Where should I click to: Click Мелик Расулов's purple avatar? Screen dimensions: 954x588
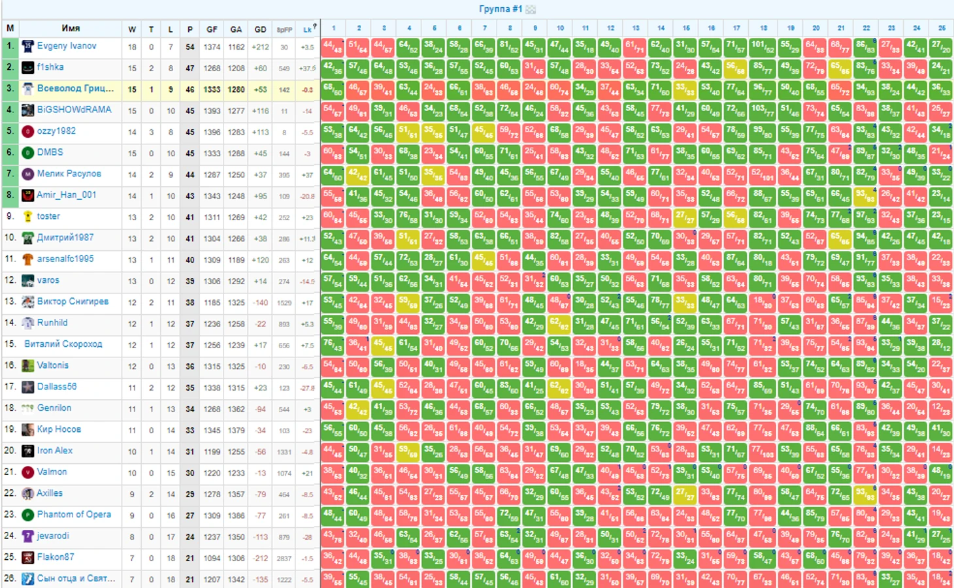(x=27, y=174)
